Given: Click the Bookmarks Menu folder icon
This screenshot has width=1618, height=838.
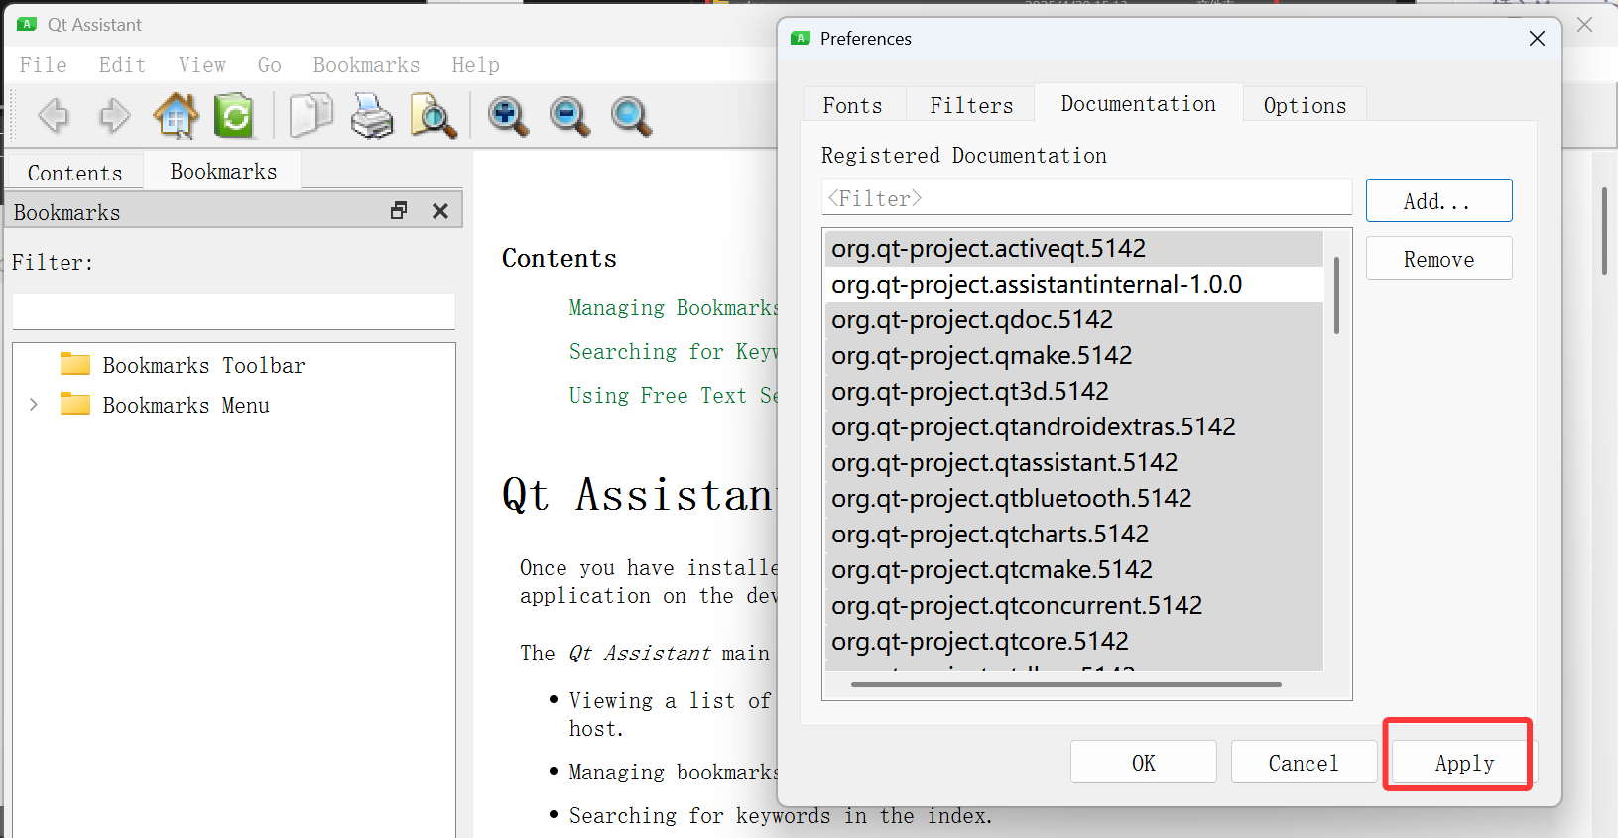Looking at the screenshot, I should (75, 404).
